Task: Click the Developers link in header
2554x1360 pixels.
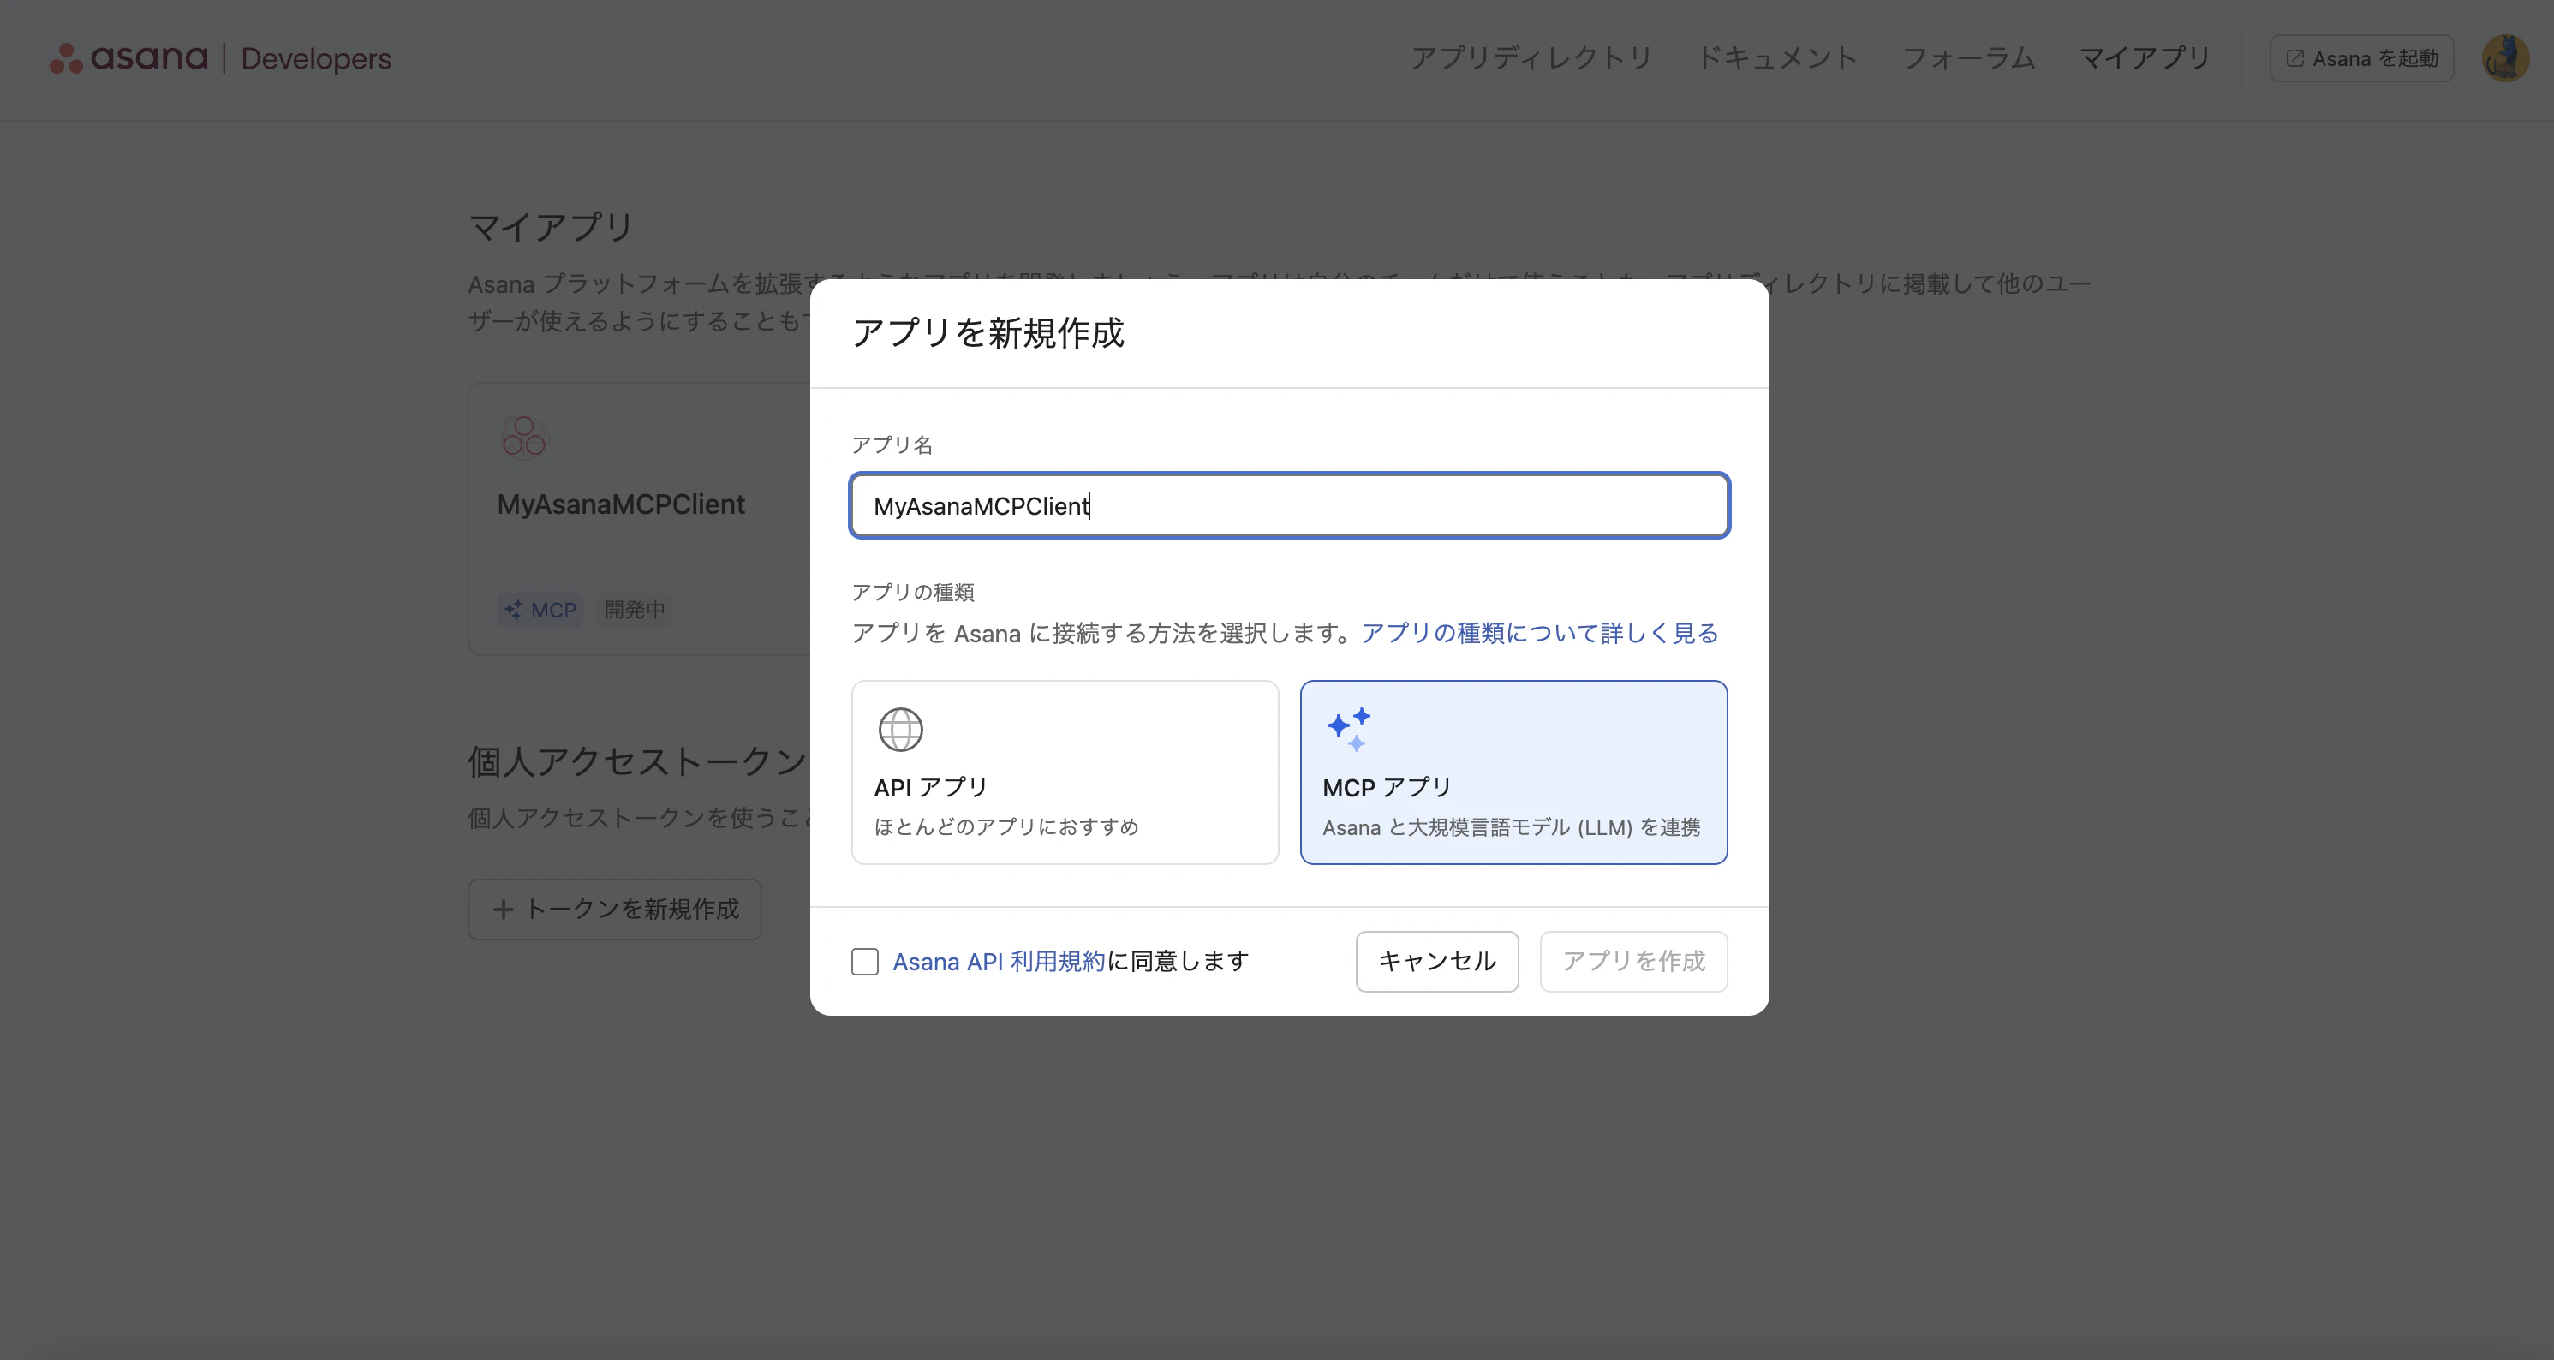Action: coord(316,58)
